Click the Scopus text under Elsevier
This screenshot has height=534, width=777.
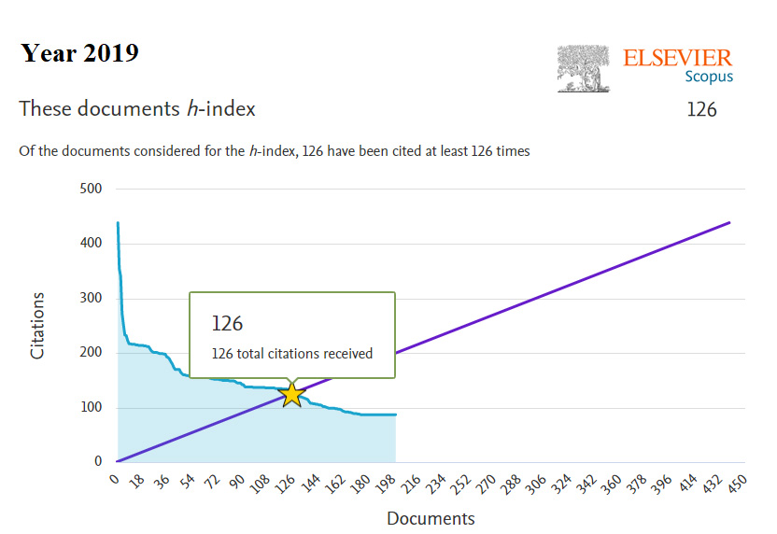tap(708, 77)
